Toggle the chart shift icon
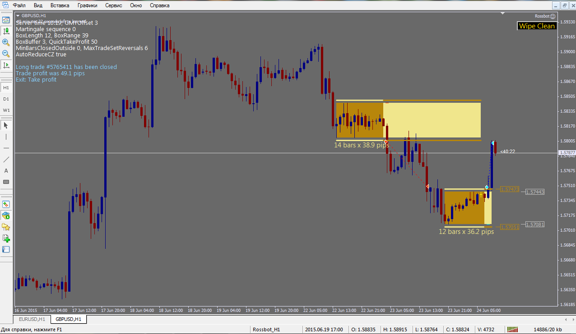 (6, 65)
